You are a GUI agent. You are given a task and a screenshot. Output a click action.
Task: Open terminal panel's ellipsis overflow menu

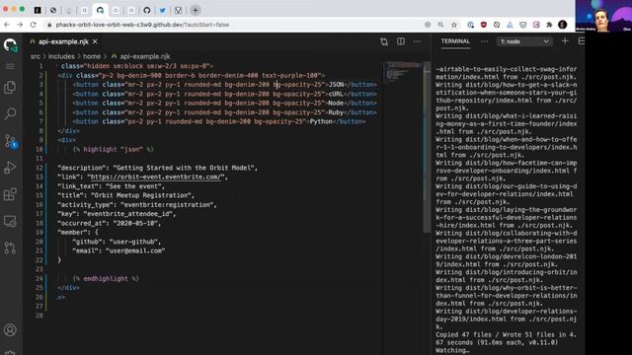(x=484, y=41)
